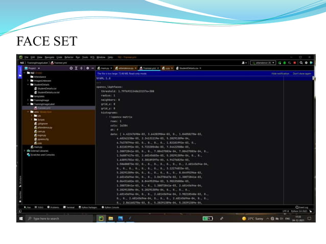Select templates folder in project tree
This screenshot has height=244, width=326.
(37, 96)
